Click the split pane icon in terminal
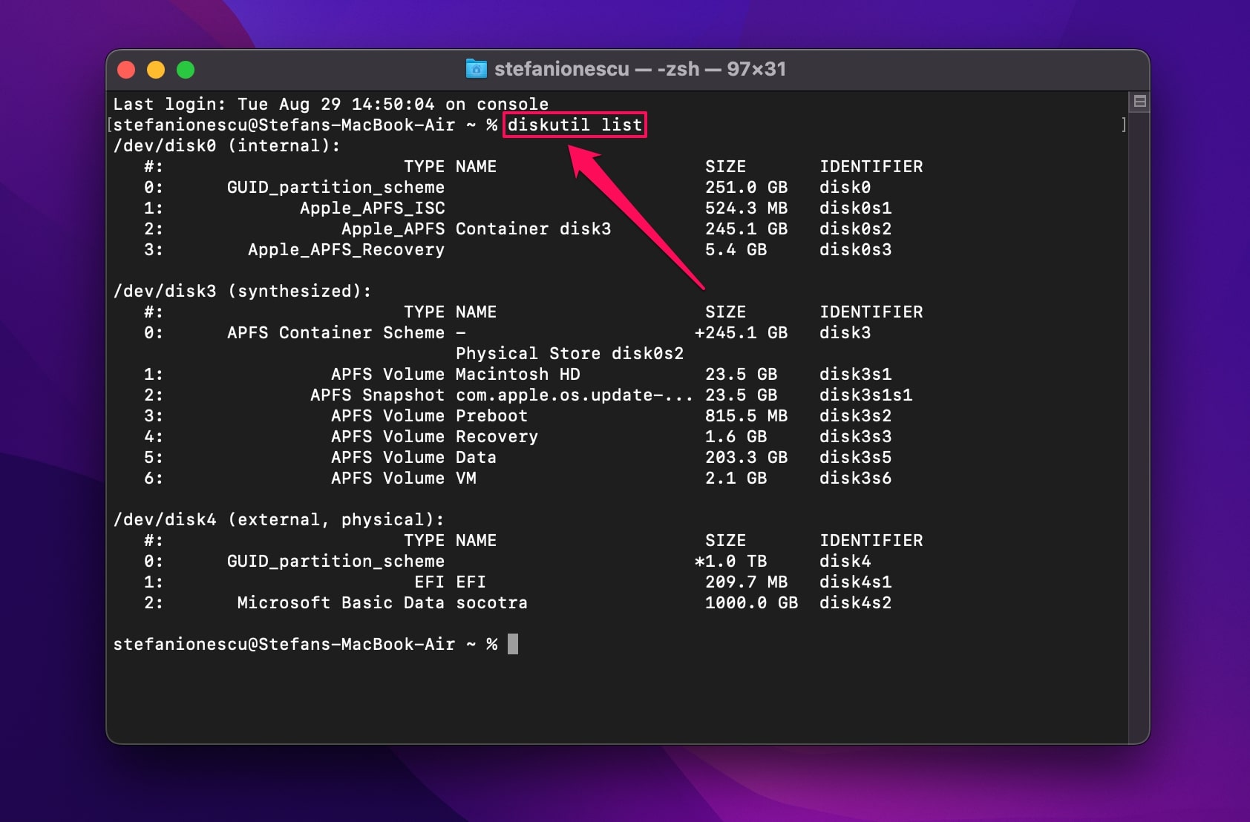 coord(1140,102)
